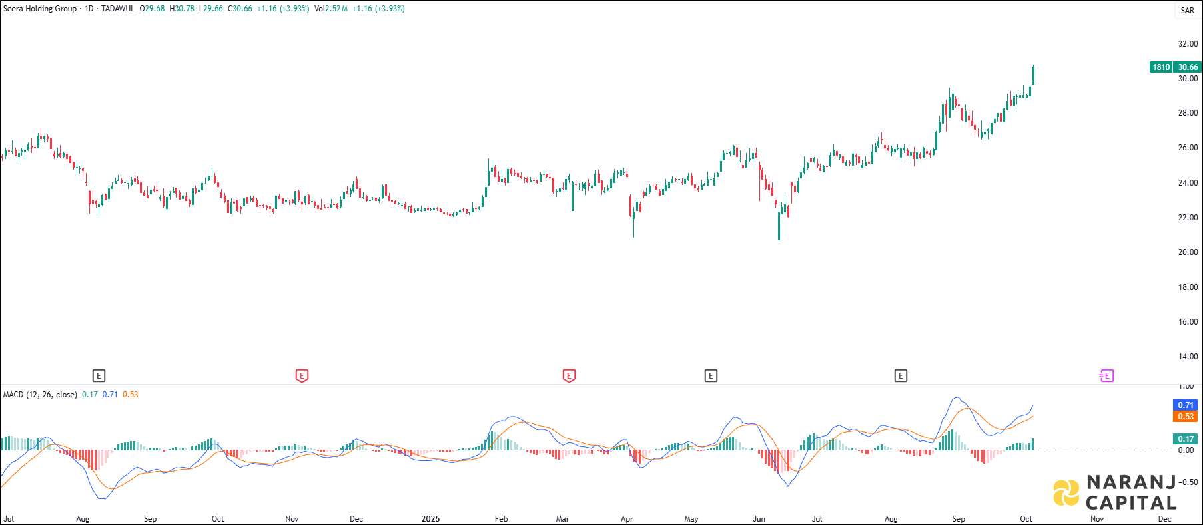1203x525 pixels.
Task: Click the TADAWUL exchange label
Action: [x=118, y=9]
